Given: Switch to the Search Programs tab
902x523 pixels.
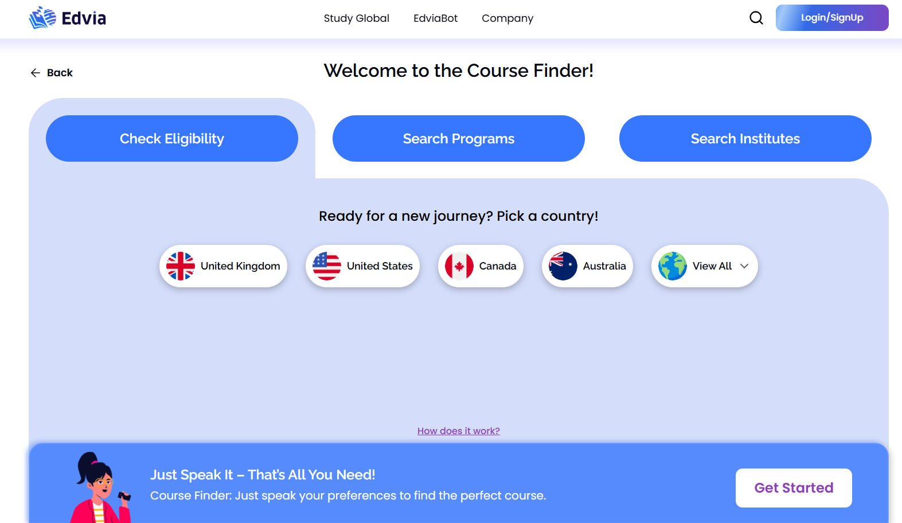Looking at the screenshot, I should pos(458,138).
